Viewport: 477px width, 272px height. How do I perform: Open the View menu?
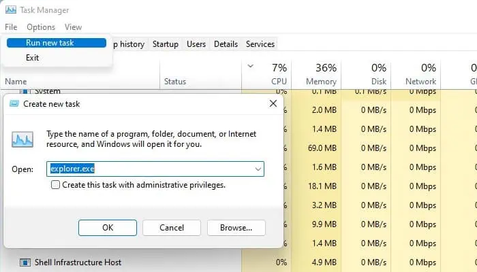coord(73,27)
